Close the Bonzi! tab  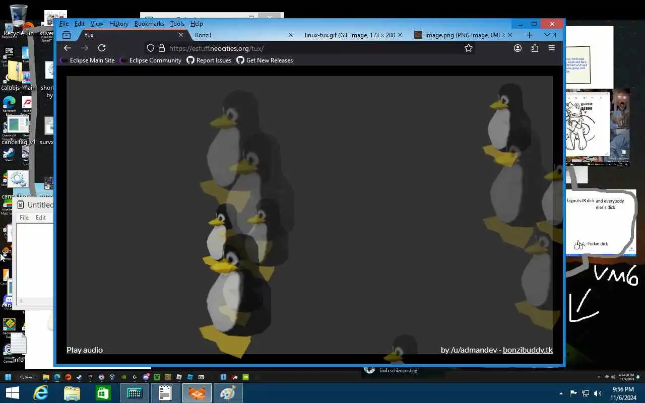tap(291, 35)
